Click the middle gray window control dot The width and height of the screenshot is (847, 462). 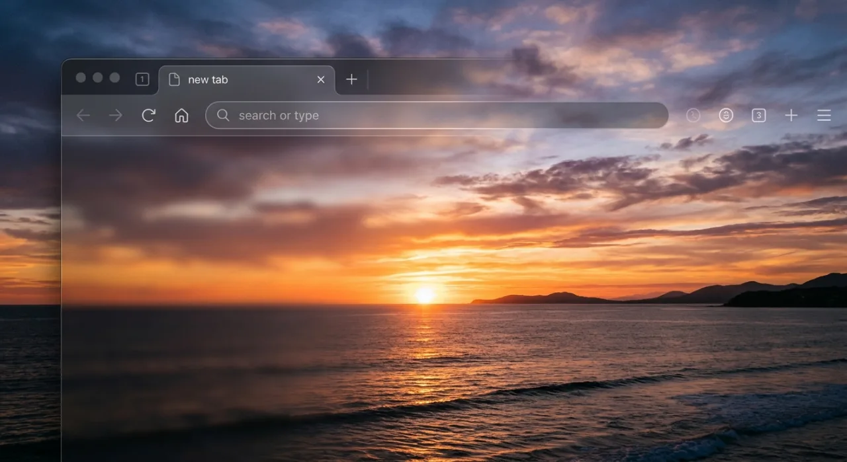[98, 78]
